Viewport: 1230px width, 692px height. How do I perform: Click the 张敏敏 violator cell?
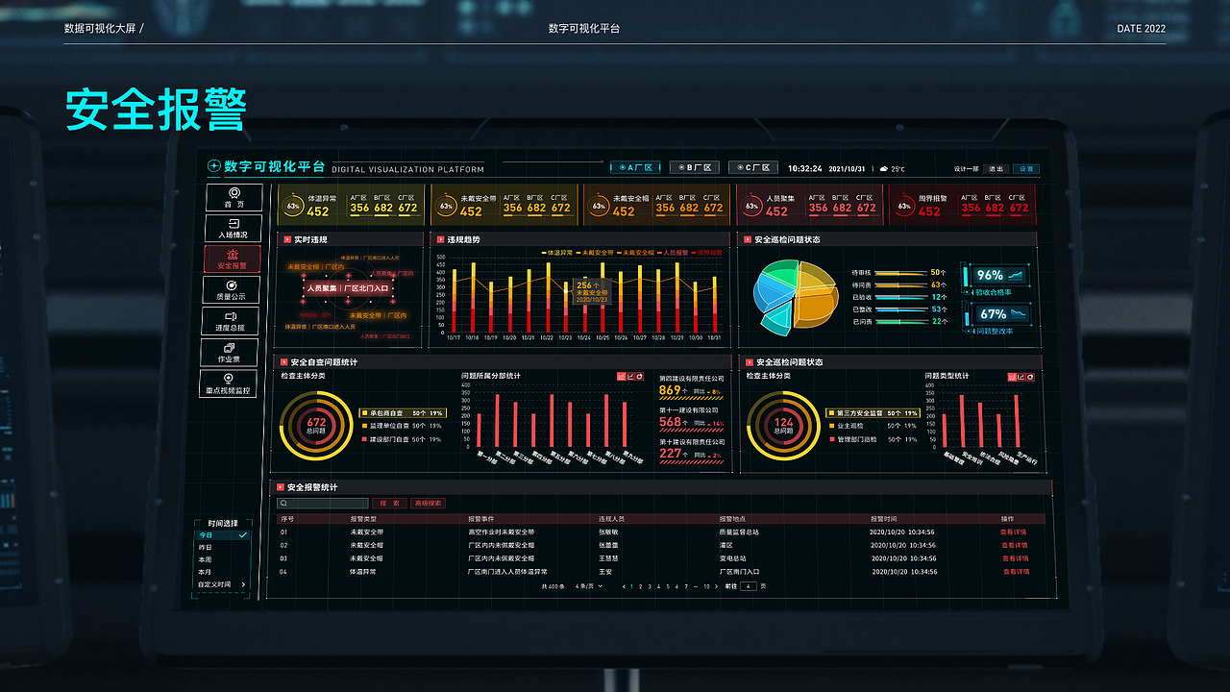pos(608,531)
